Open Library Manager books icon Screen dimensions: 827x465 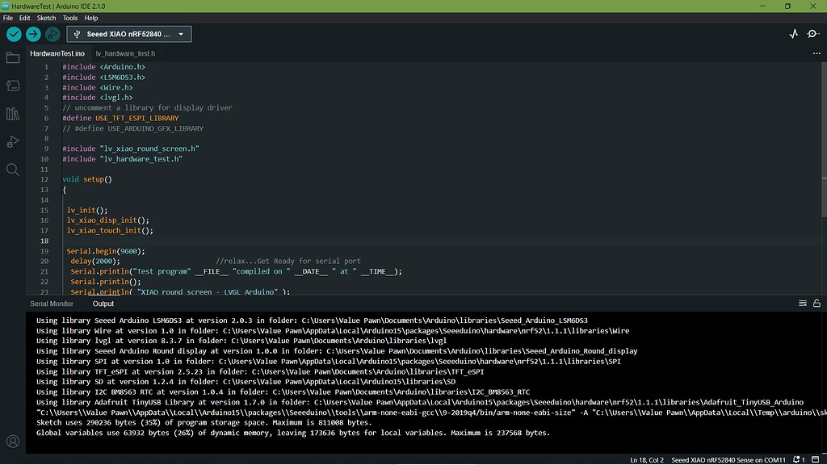[13, 114]
